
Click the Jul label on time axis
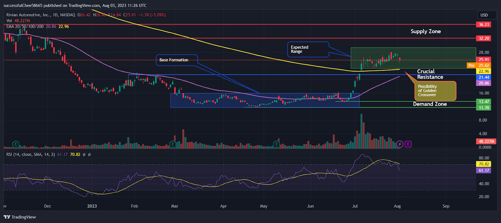[x=355, y=206]
